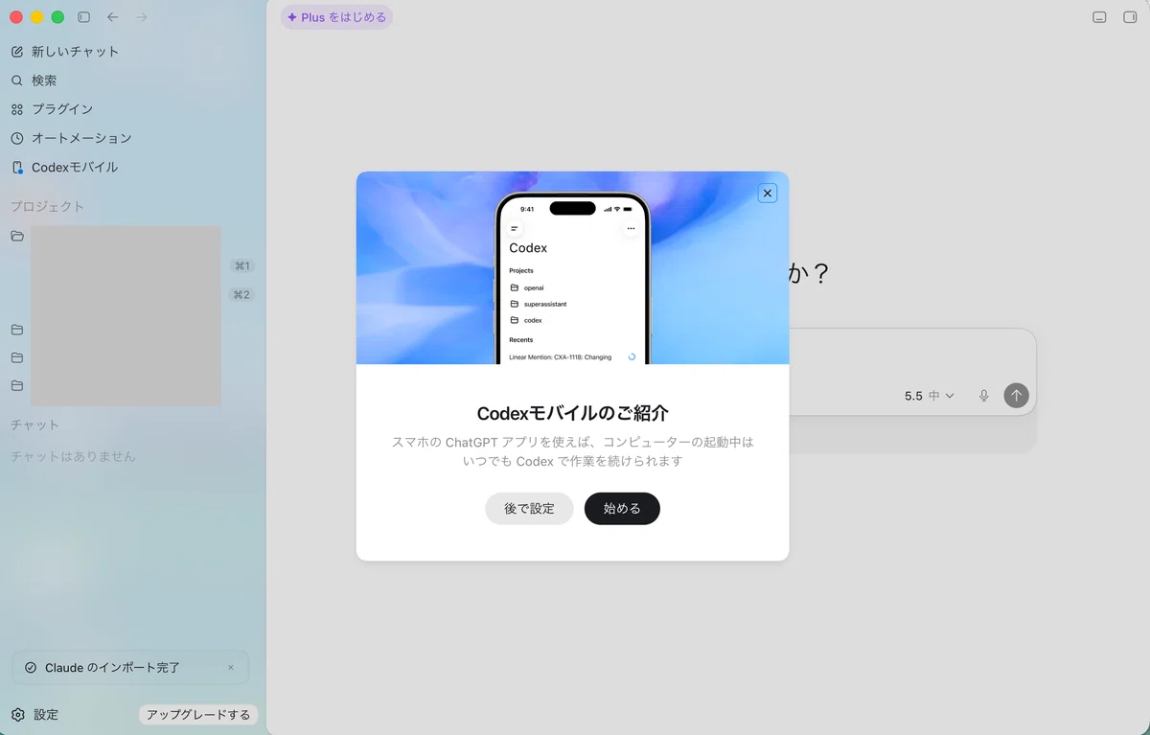Toggle the bottom panel icon at top right

pyautogui.click(x=1099, y=17)
